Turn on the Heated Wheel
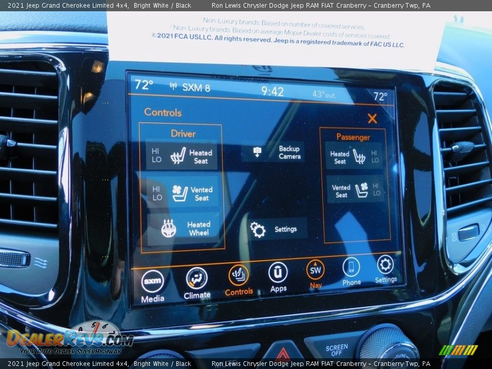 click(x=183, y=229)
